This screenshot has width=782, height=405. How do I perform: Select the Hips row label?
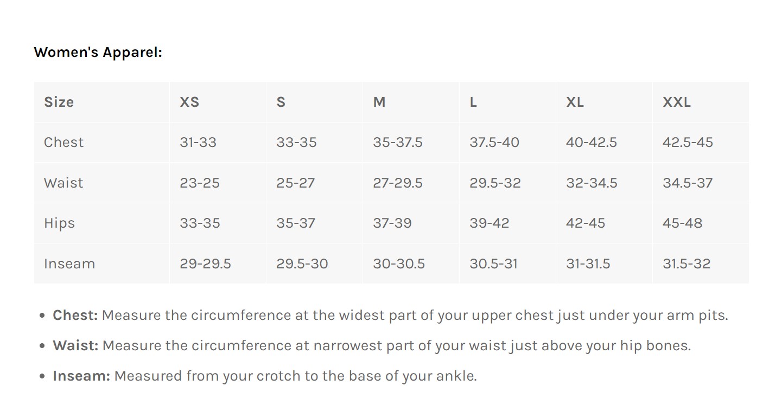pyautogui.click(x=59, y=223)
